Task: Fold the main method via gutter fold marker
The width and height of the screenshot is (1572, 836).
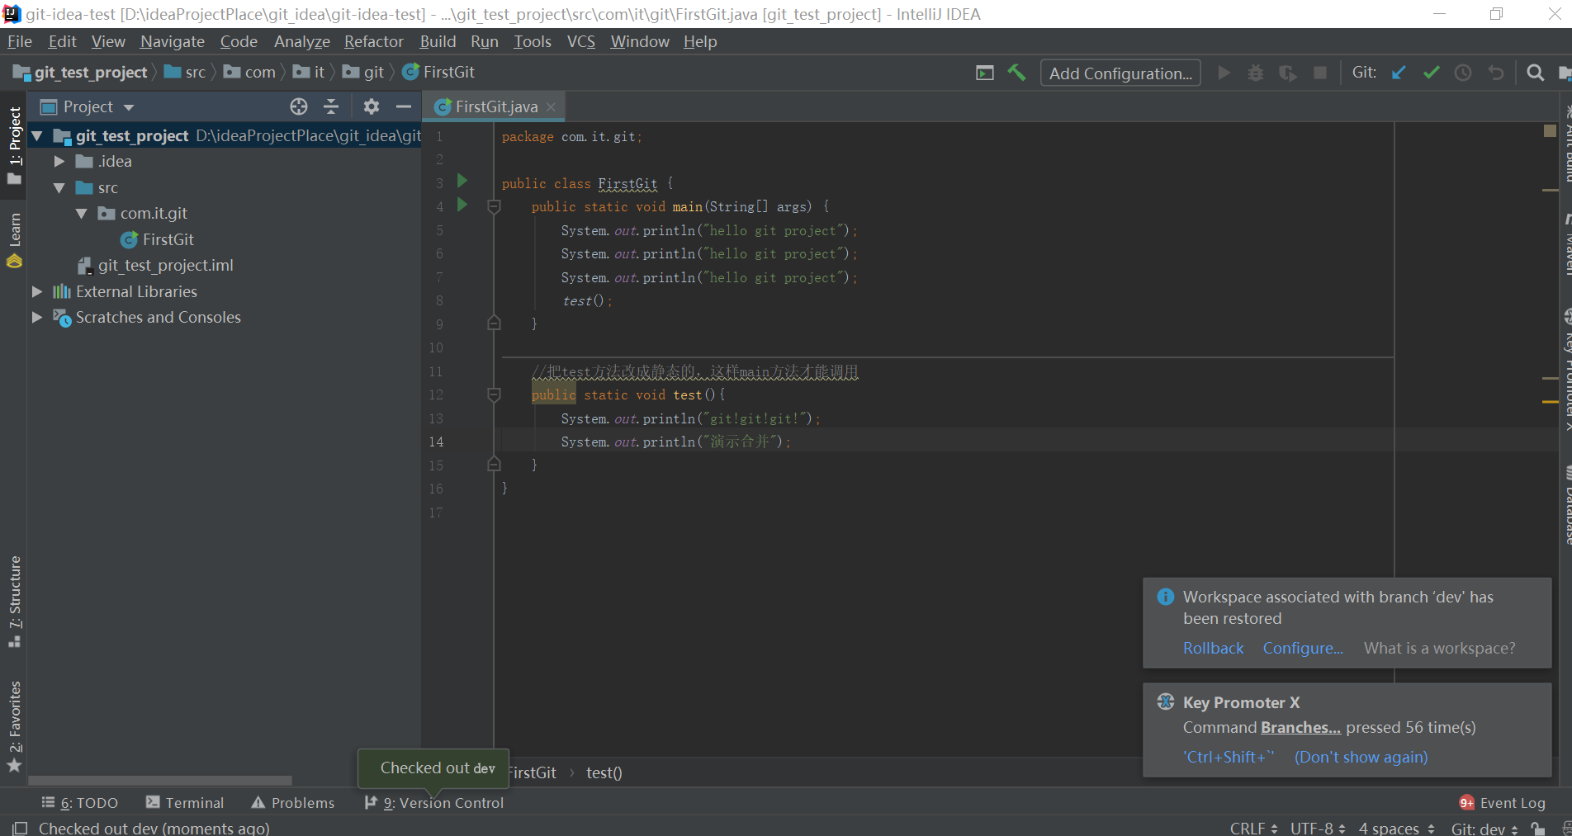Action: (494, 206)
